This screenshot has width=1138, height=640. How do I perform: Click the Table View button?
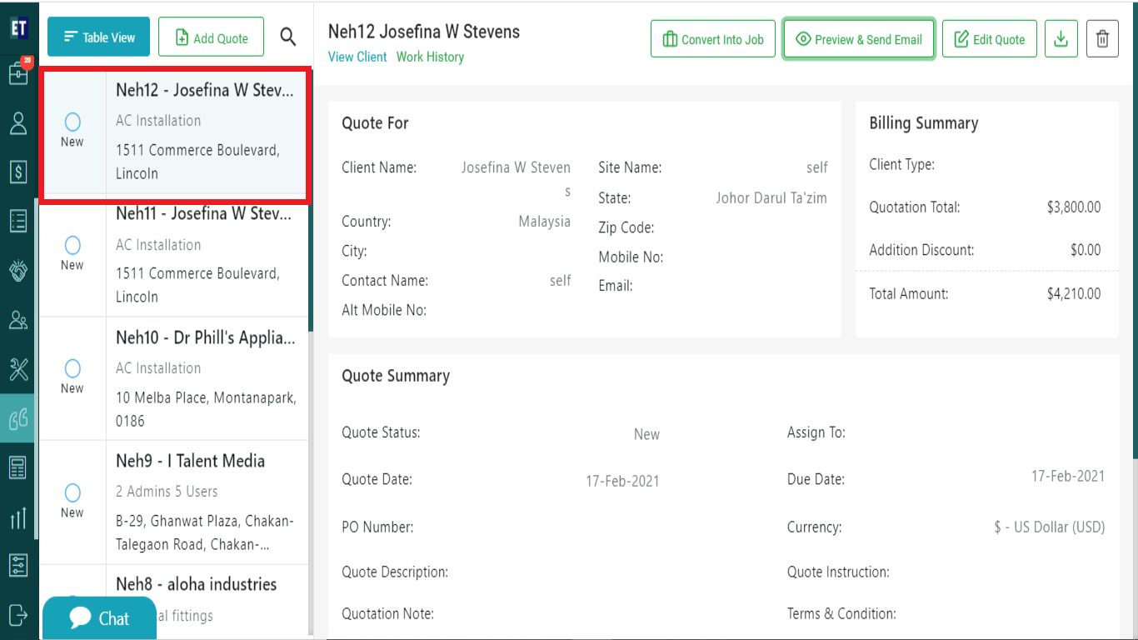[x=99, y=37]
